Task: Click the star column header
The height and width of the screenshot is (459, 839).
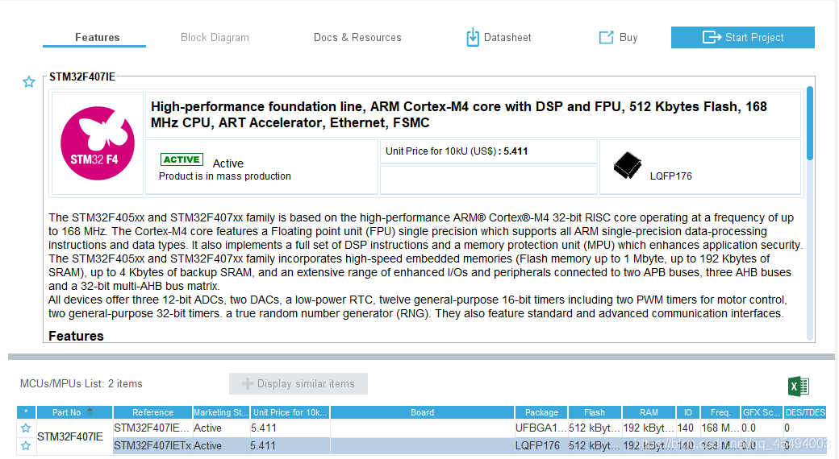Action: click(26, 412)
